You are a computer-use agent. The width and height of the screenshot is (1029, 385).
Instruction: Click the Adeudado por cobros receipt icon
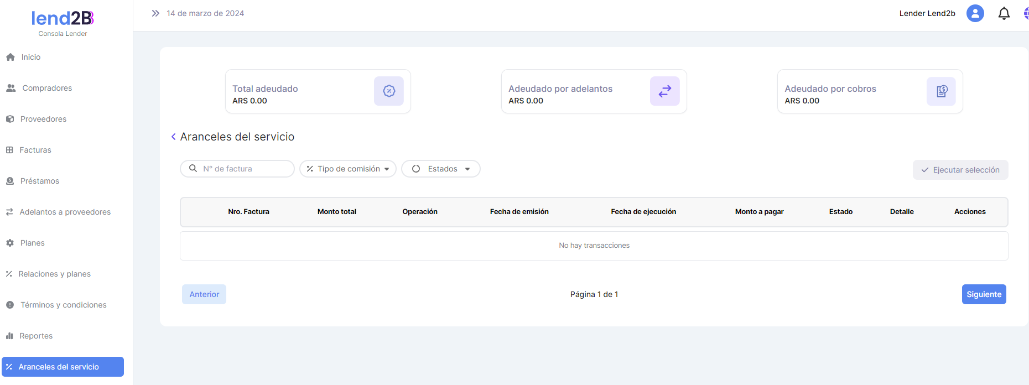click(x=941, y=91)
